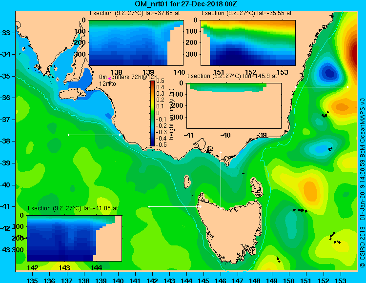Open the temperature section inset at lat=-37.65
This screenshot has height=283, width=366.
pyautogui.click(x=136, y=43)
